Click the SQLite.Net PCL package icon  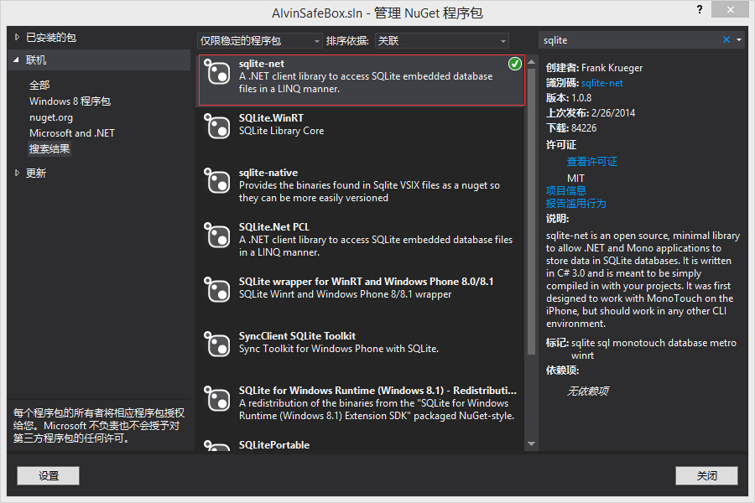pyautogui.click(x=217, y=235)
